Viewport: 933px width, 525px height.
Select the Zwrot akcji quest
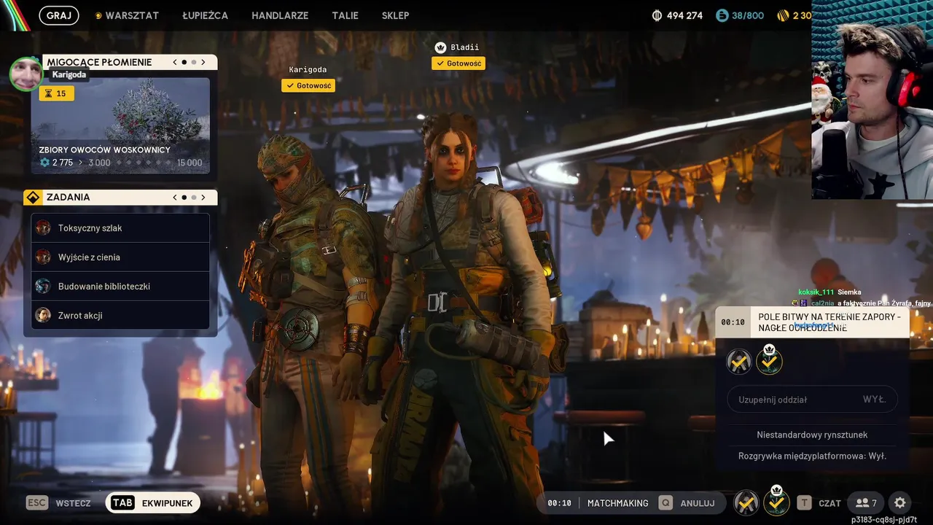coord(120,316)
